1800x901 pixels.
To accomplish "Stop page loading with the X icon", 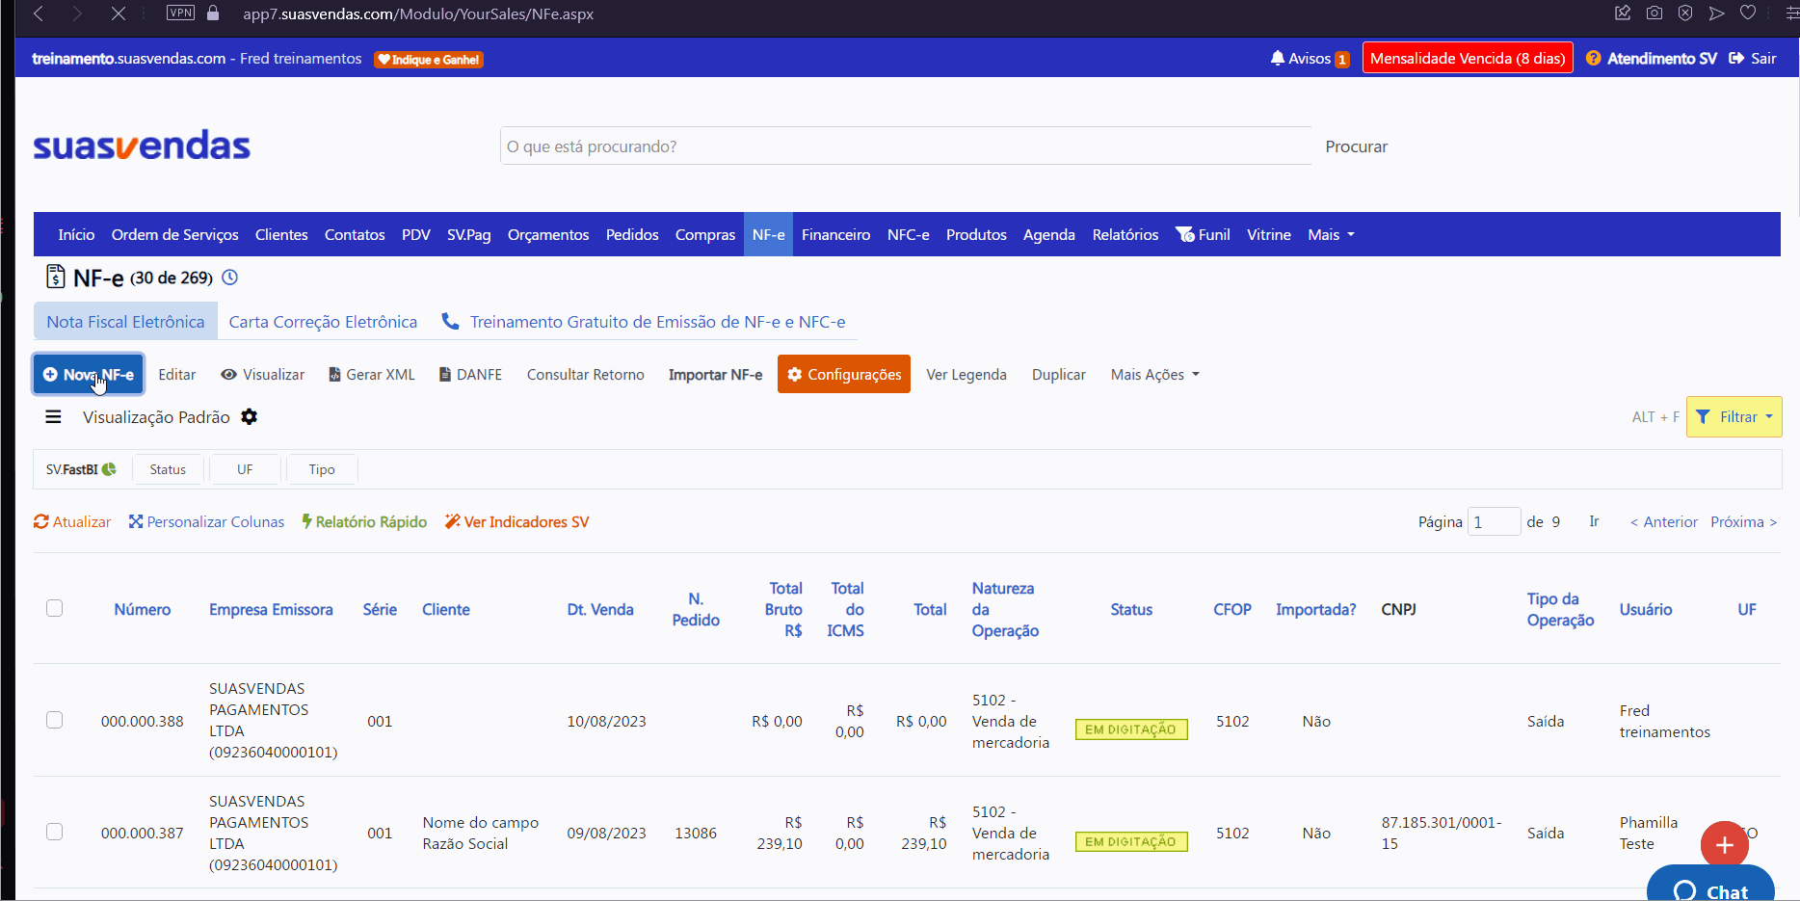I will click(x=118, y=13).
